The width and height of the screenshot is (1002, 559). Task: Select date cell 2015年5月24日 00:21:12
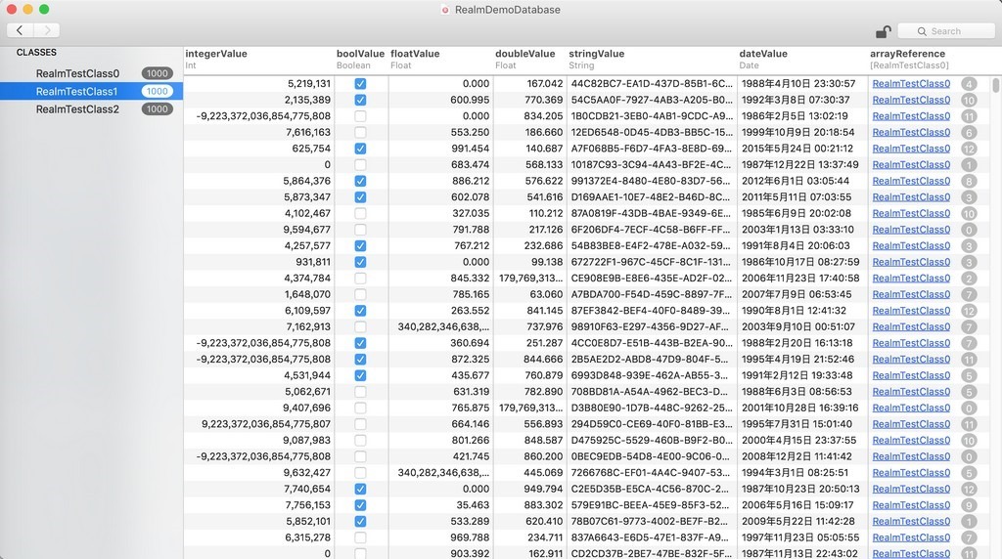[802, 148]
